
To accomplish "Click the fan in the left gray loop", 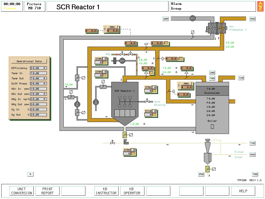I will pos(77,104).
